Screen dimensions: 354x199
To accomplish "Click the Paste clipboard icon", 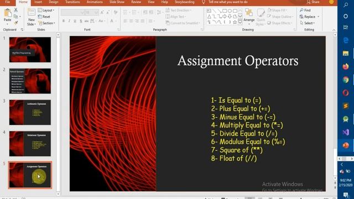I will coord(8,13).
